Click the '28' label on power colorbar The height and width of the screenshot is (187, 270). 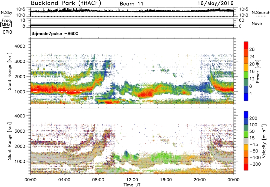pyautogui.click(x=252, y=49)
